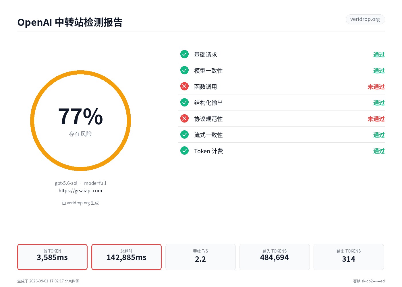Select the 吞吐 T/S 2.2 card
This screenshot has width=402, height=287.
click(x=200, y=257)
